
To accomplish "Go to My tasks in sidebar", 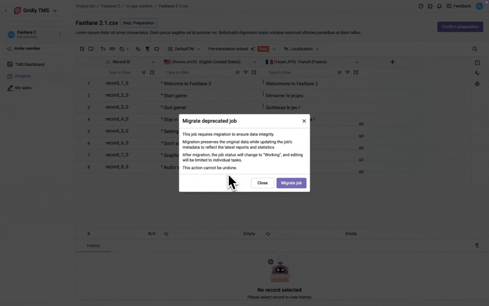I will [x=23, y=88].
